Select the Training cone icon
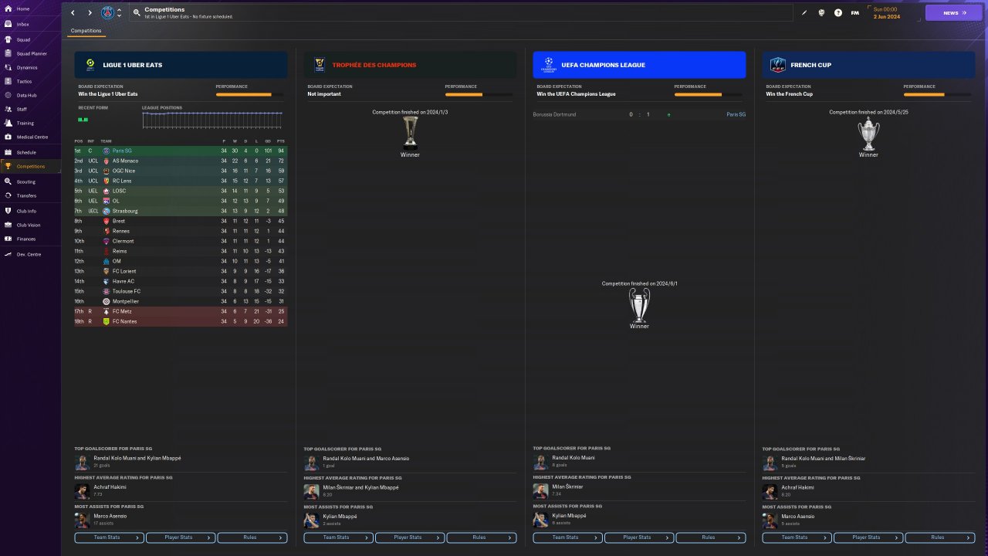 8,123
